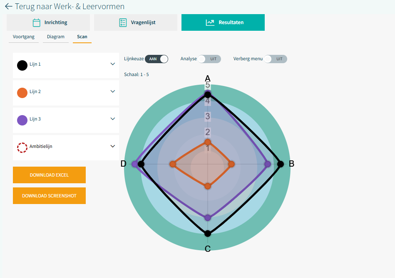Open the Ambitielijn dropdown chevron

(x=112, y=146)
